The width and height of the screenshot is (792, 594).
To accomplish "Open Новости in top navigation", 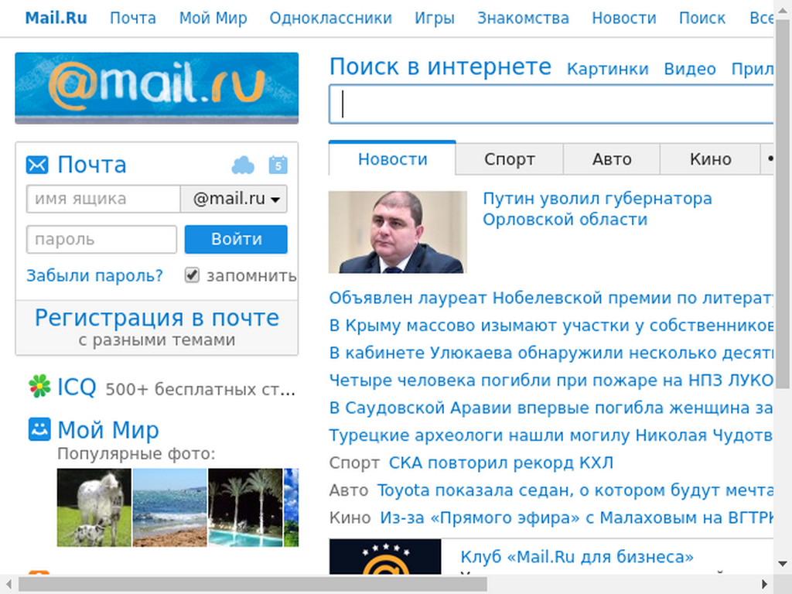I will (624, 19).
